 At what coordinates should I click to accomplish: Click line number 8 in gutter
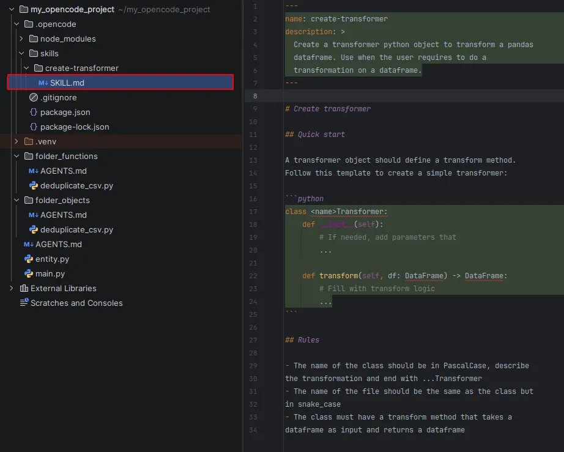coord(255,96)
